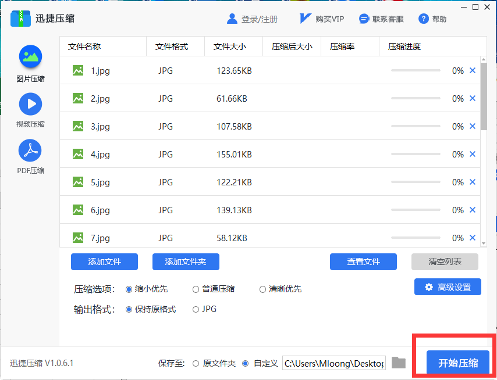497x380 pixels.
Task: Open 查看文件 to view files
Action: point(363,261)
